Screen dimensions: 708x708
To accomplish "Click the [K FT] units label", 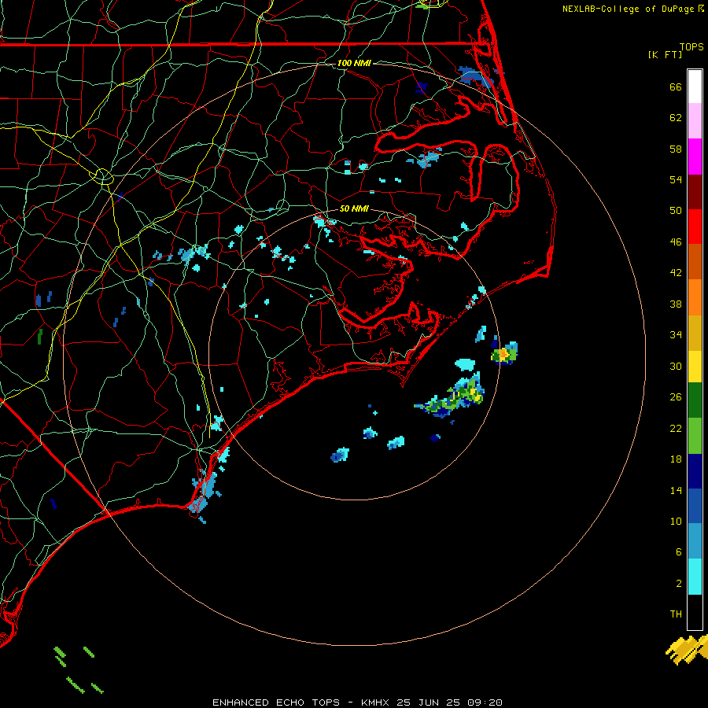I will point(665,55).
